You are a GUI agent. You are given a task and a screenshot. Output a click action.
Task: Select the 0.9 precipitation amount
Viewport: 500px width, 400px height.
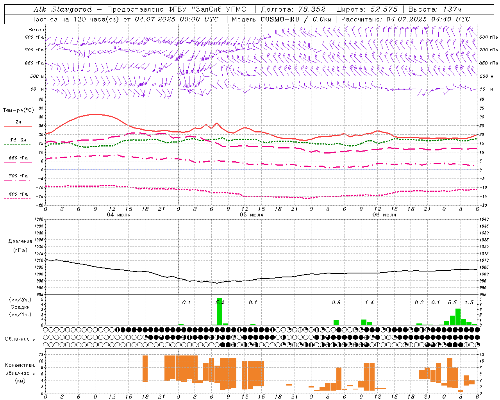[336, 303]
